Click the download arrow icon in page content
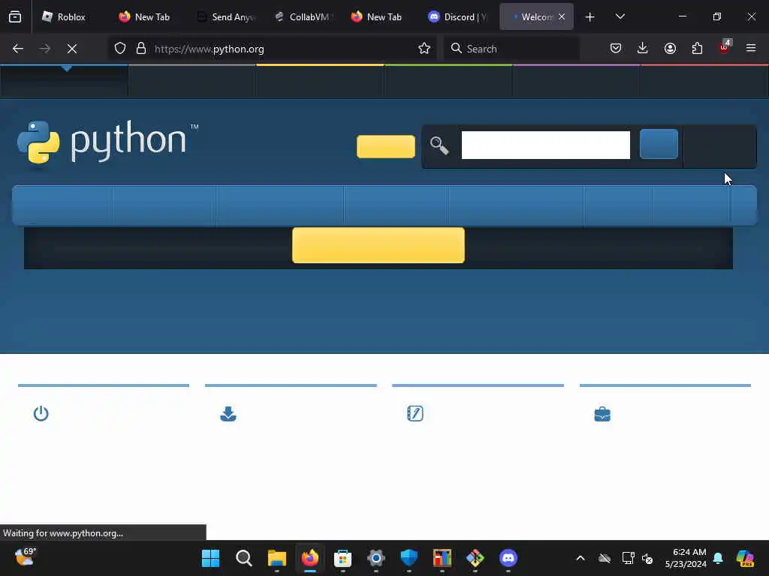Viewport: 769px width, 576px height. pos(228,414)
